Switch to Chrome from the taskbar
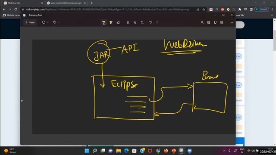The width and height of the screenshot is (276, 155). pyautogui.click(x=158, y=151)
